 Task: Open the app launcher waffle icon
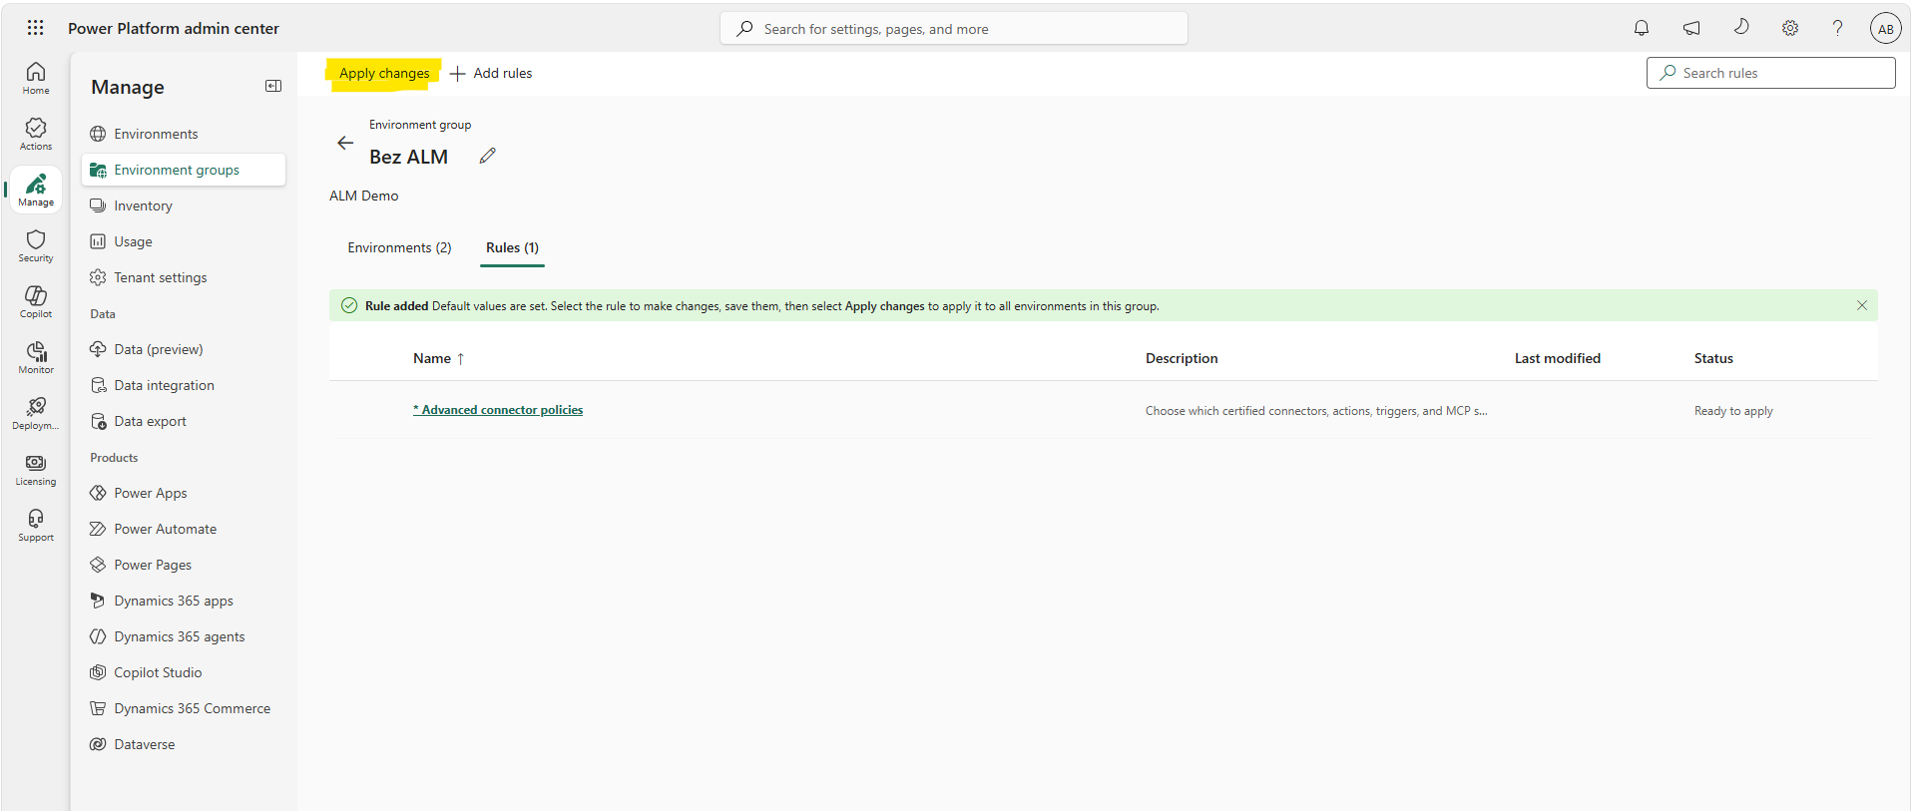(x=35, y=28)
